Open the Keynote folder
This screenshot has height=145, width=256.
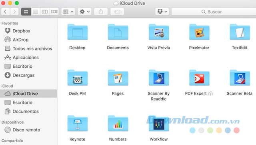[78, 124]
